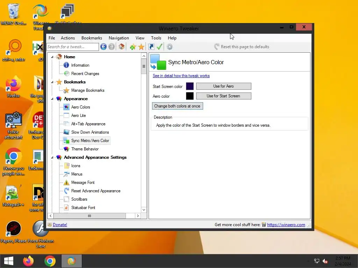Collapse the Appearance tree node
358x268 pixels.
coord(52,99)
